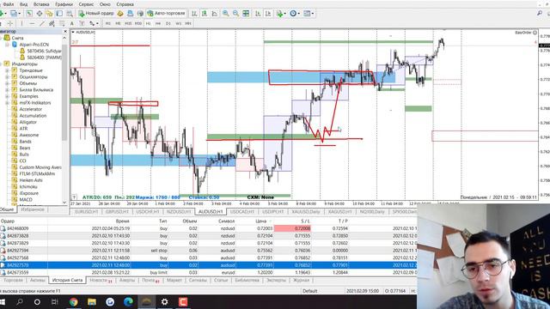Expand the msFX-Indikators folder

[x=7, y=103]
